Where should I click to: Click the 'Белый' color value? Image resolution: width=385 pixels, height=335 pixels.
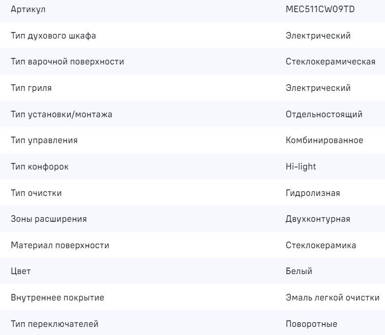pyautogui.click(x=299, y=272)
